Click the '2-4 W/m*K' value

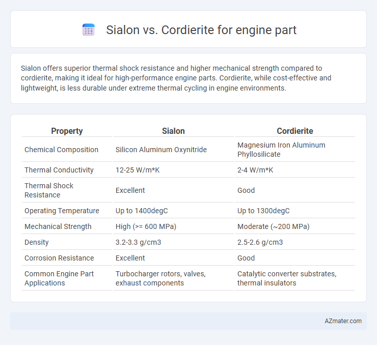pos(255,170)
